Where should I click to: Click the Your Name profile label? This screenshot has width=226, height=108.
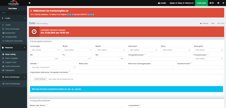pyautogui.click(x=12, y=8)
